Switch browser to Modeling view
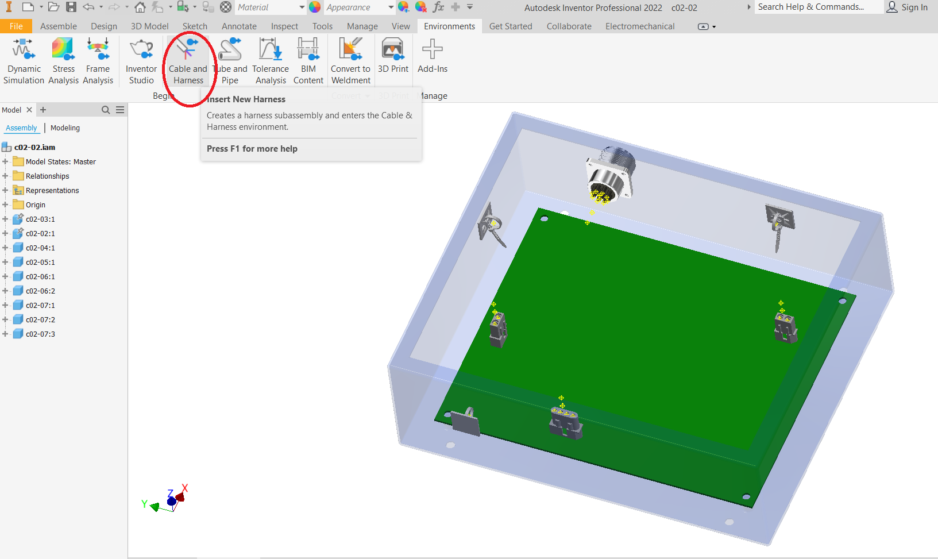938x559 pixels. pyautogui.click(x=65, y=128)
